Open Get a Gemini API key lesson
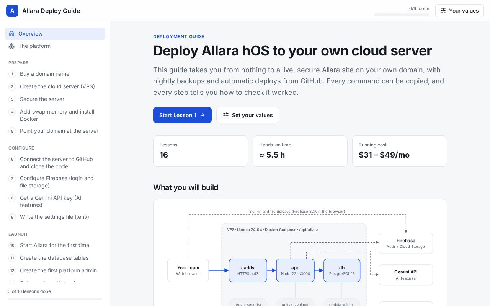The image size is (490, 306). click(55, 201)
